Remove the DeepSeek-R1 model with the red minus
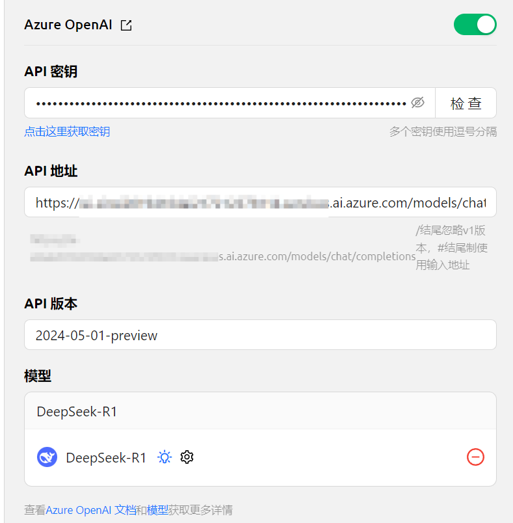 click(475, 457)
